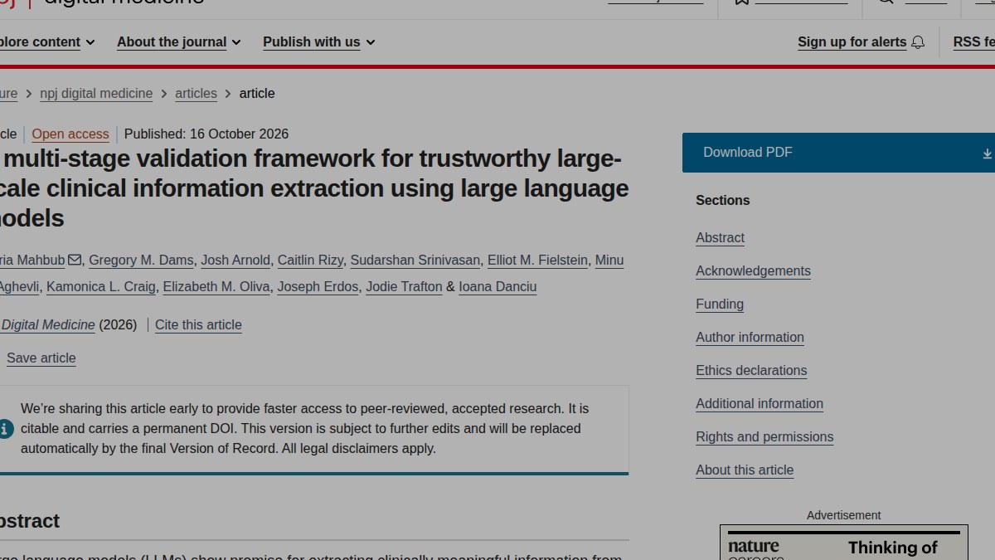
Task: Go to the Funding section
Action: tap(720, 304)
